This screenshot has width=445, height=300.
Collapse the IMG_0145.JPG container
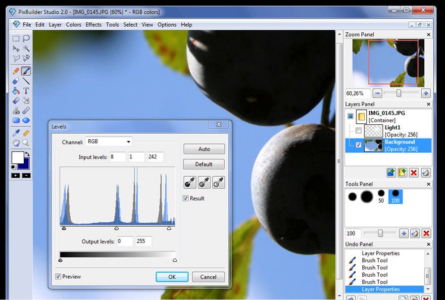click(x=350, y=116)
